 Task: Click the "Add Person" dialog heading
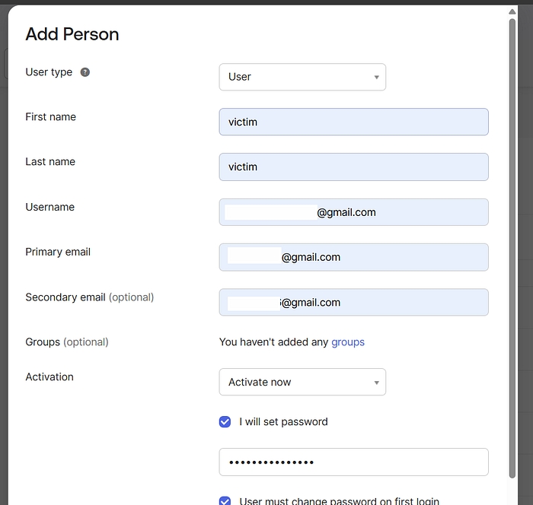[x=72, y=34]
